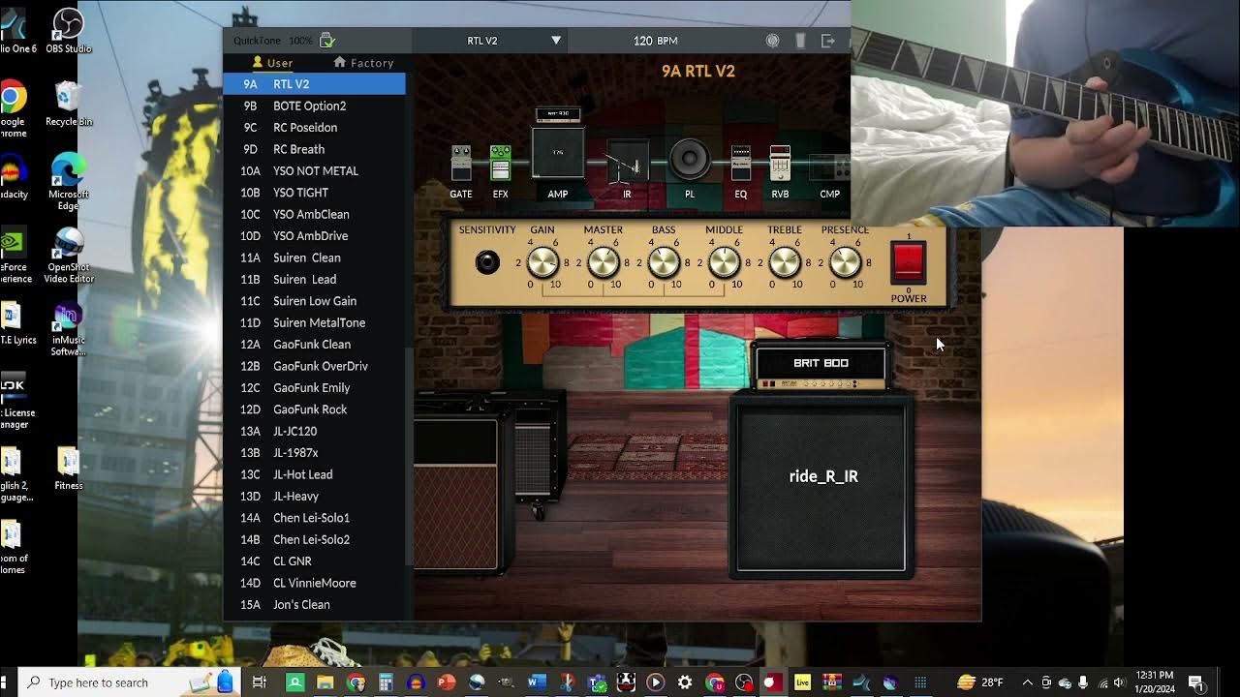This screenshot has height=697, width=1240.
Task: Open PowerPoint from the taskbar
Action: (446, 682)
